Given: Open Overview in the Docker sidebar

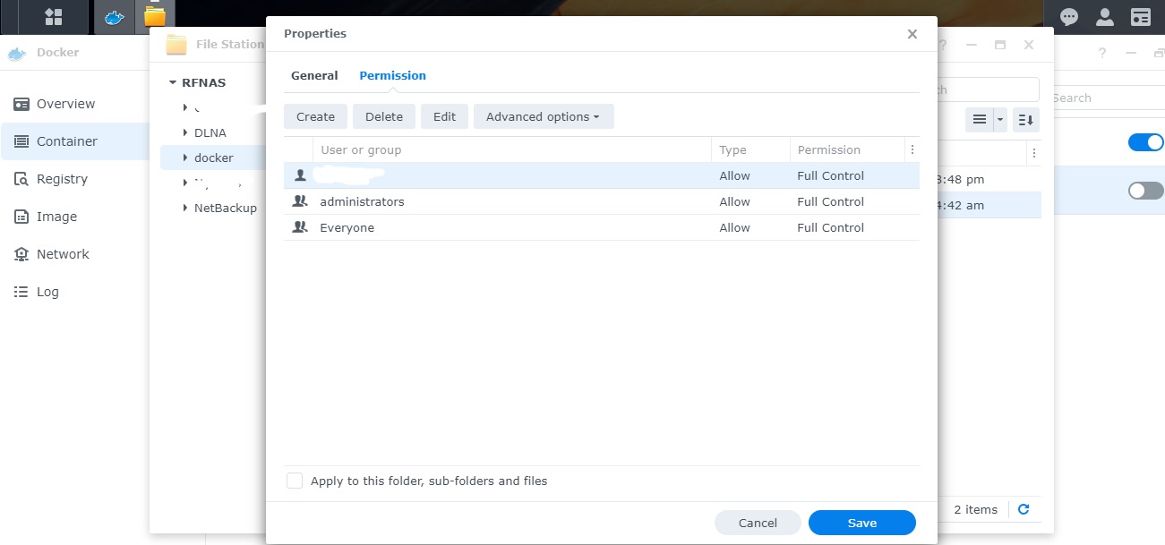Looking at the screenshot, I should tap(74, 104).
